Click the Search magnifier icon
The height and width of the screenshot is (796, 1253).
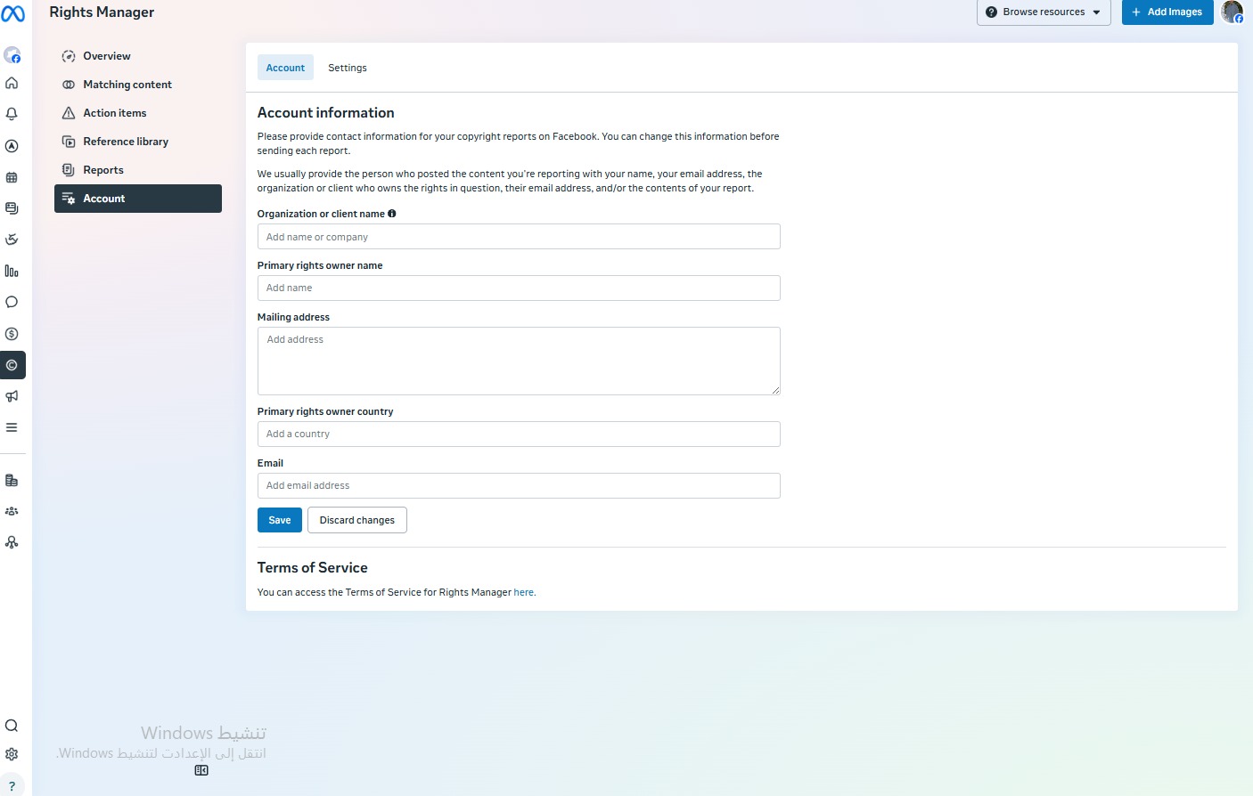(12, 726)
